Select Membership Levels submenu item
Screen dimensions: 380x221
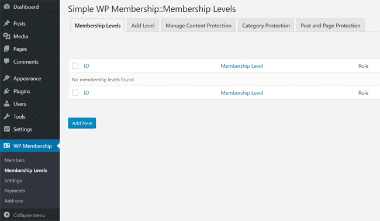26,170
